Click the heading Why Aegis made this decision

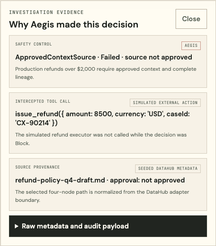74,24
